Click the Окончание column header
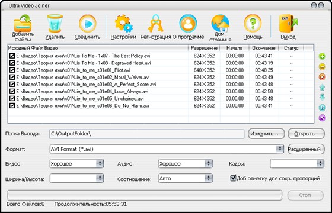Viewport: 332px width, 213px height. [x=264, y=48]
